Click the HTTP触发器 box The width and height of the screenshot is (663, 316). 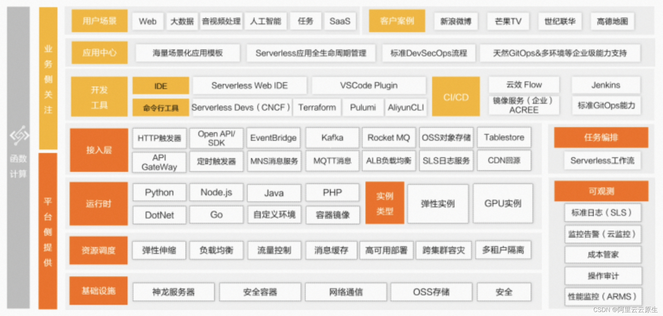(x=159, y=138)
